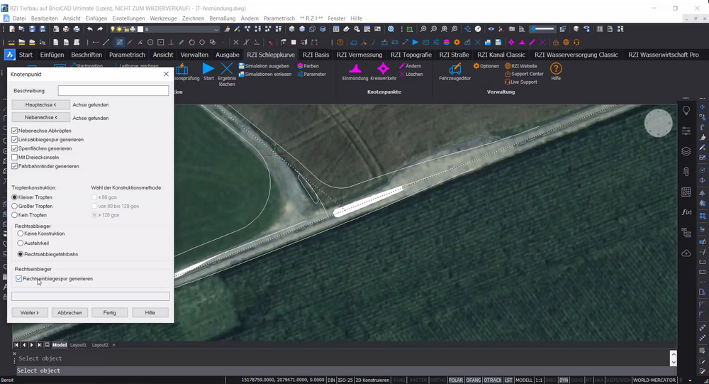Viewport: 709px width, 384px height.
Task: Toggle Linksabbiegespur generieren checkbox
Action: click(14, 139)
